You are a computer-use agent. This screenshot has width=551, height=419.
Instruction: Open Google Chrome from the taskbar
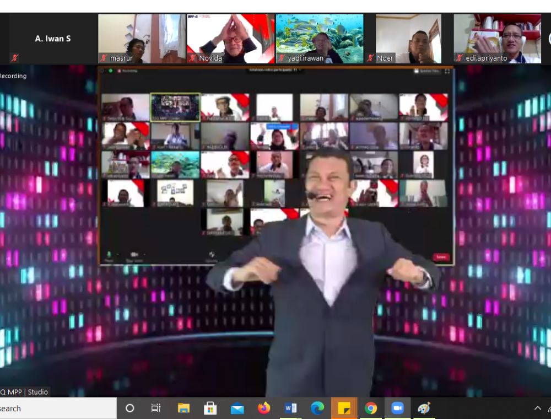pyautogui.click(x=371, y=409)
